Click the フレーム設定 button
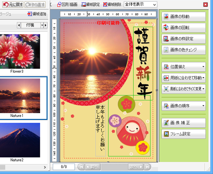This screenshot has height=174, width=213. 184,134
